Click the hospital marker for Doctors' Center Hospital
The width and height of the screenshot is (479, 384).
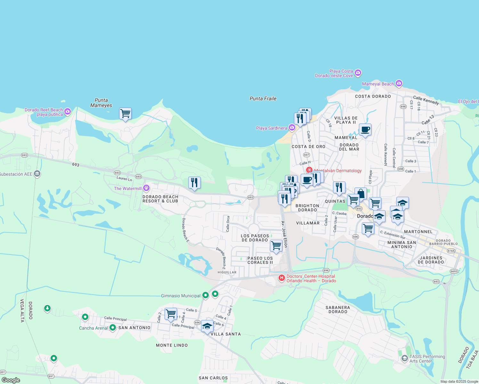click(x=282, y=278)
